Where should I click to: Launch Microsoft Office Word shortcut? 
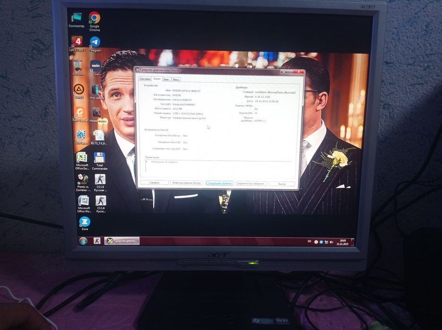tap(84, 204)
